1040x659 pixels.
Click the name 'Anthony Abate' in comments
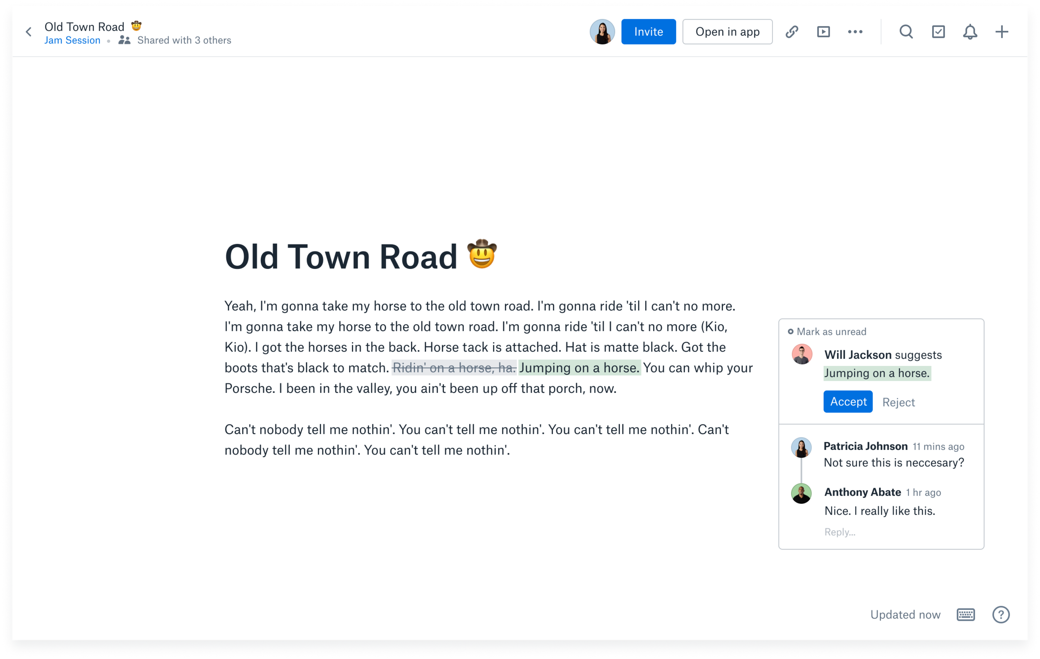tap(862, 492)
